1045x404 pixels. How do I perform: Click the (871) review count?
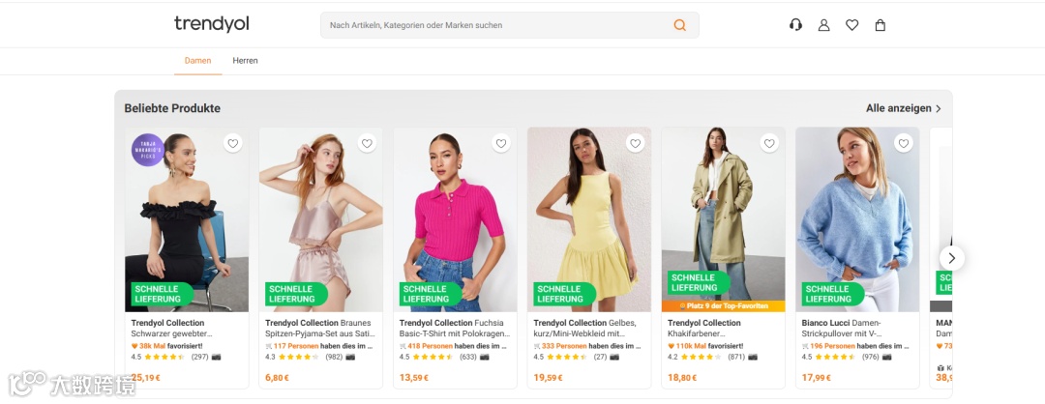coord(736,357)
